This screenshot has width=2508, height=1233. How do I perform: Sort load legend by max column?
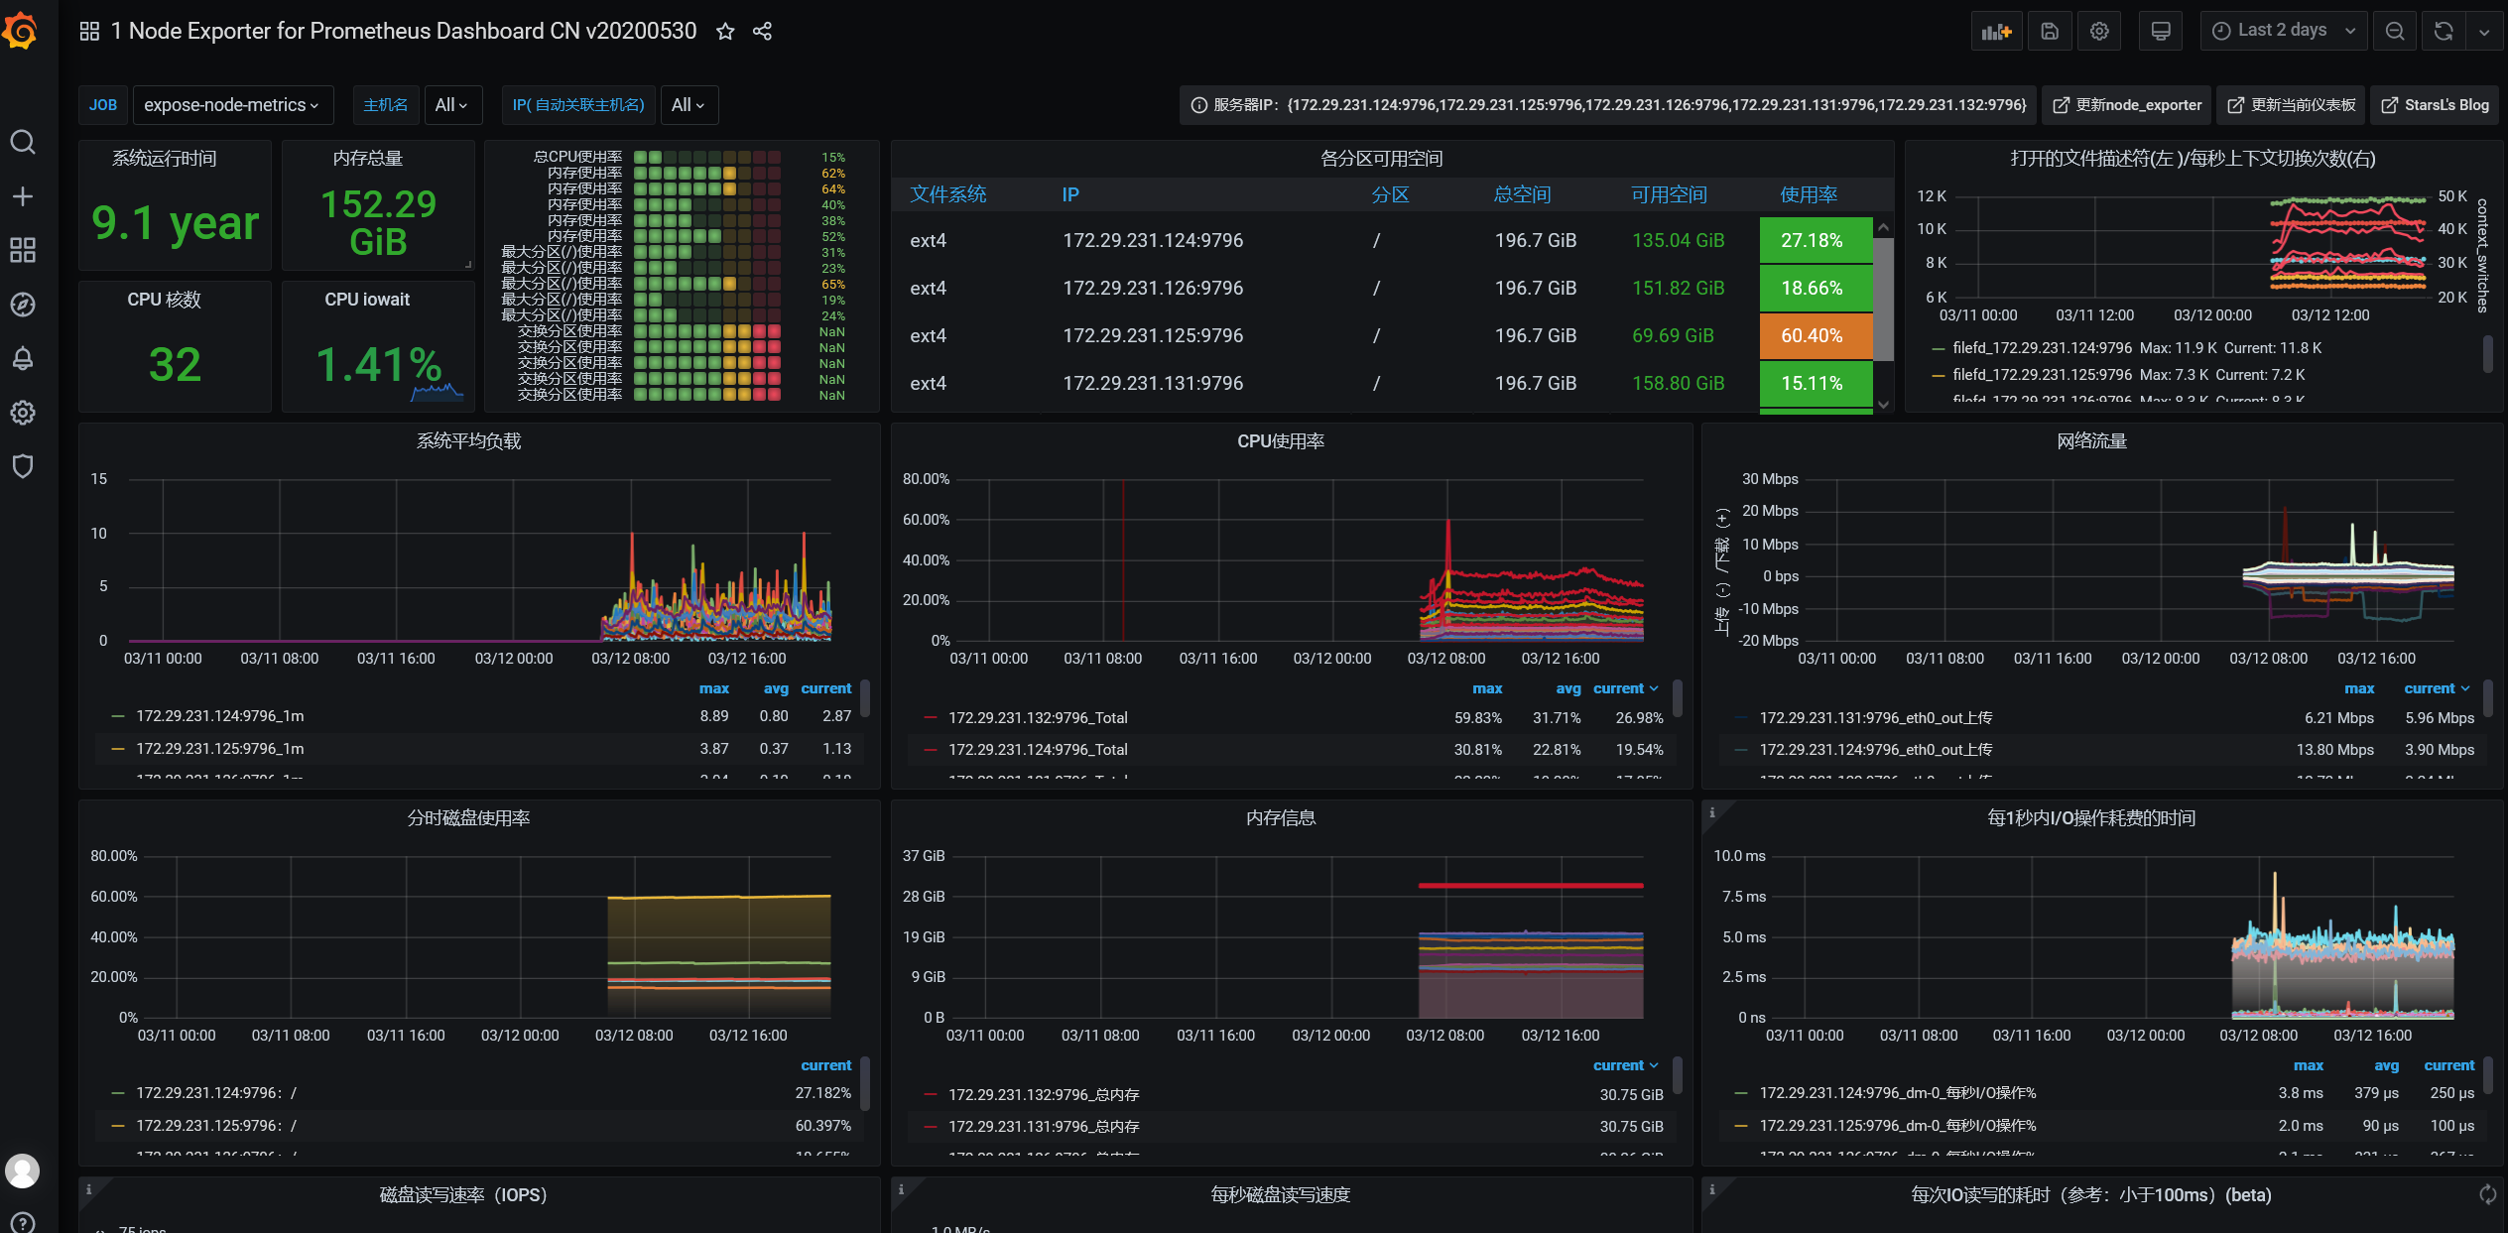713,688
